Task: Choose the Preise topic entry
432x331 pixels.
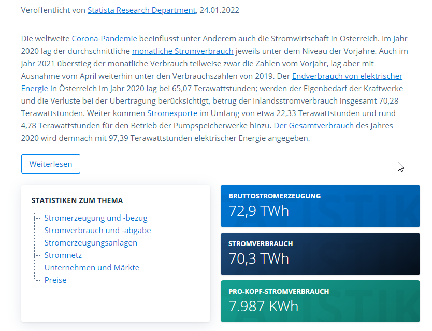Action: click(55, 280)
